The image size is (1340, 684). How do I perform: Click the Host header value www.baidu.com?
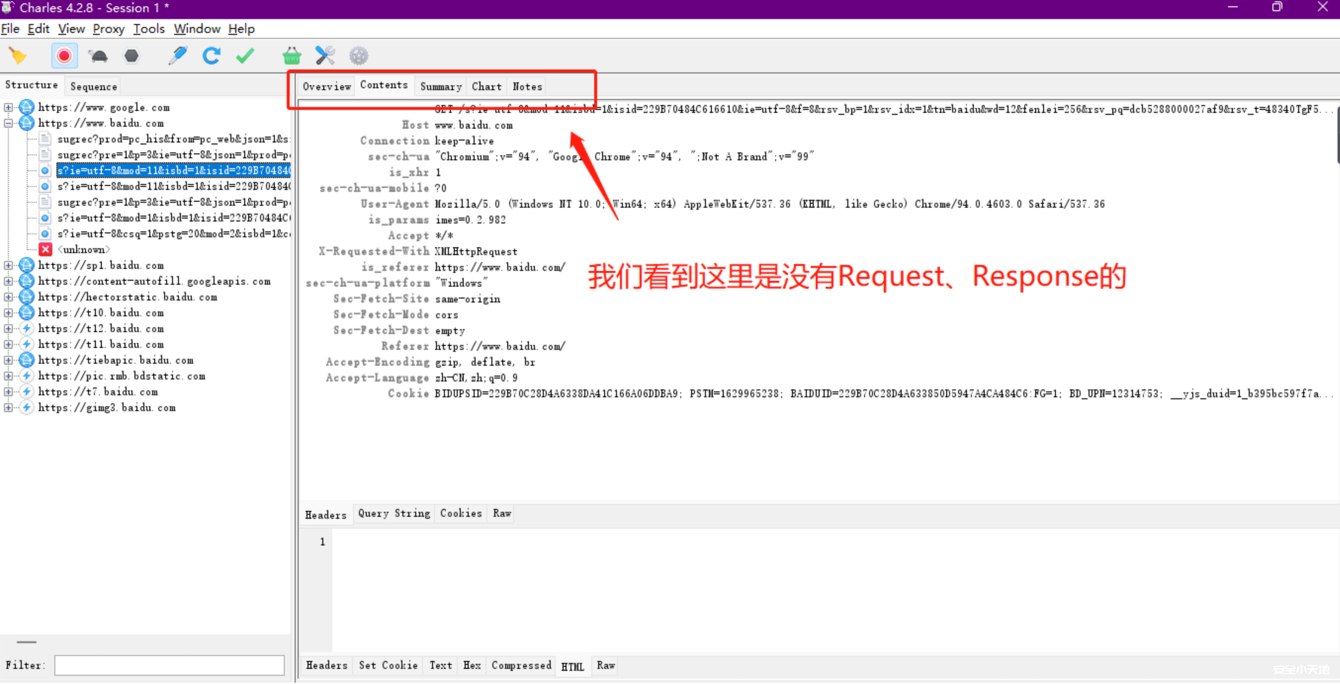pos(474,125)
